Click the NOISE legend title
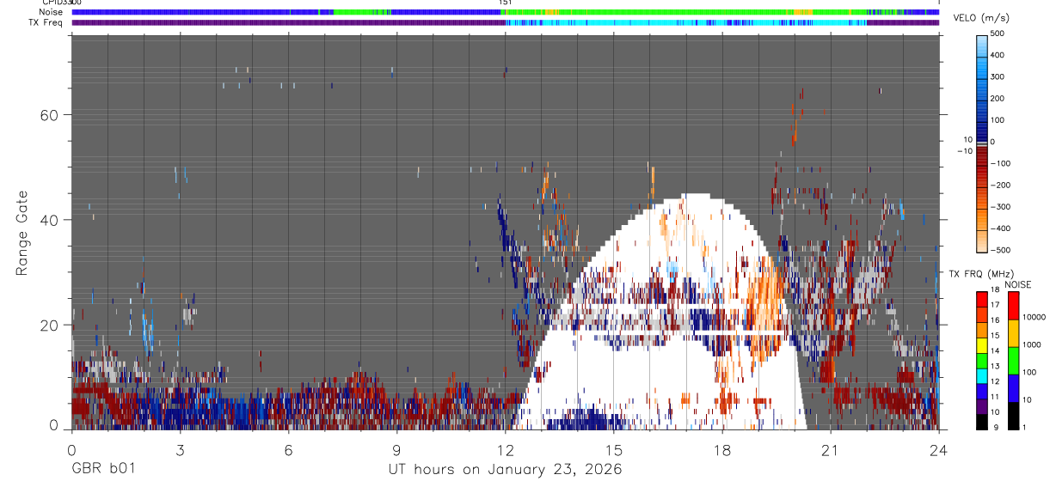Viewport: 1056px width, 487px height. pos(1017,284)
